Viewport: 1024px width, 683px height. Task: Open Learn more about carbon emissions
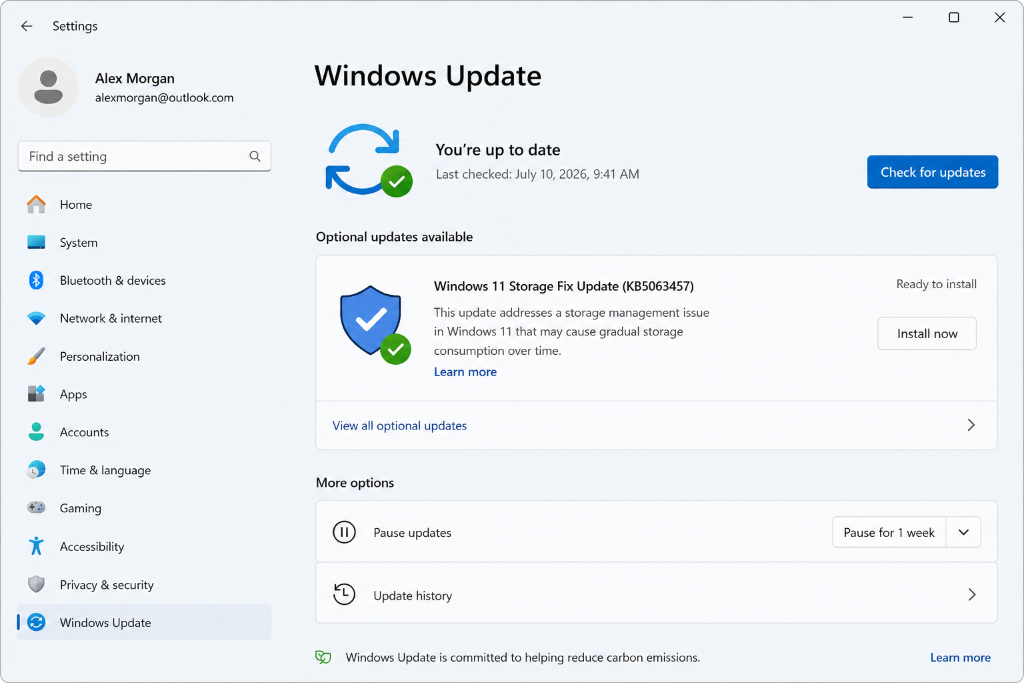click(960, 658)
